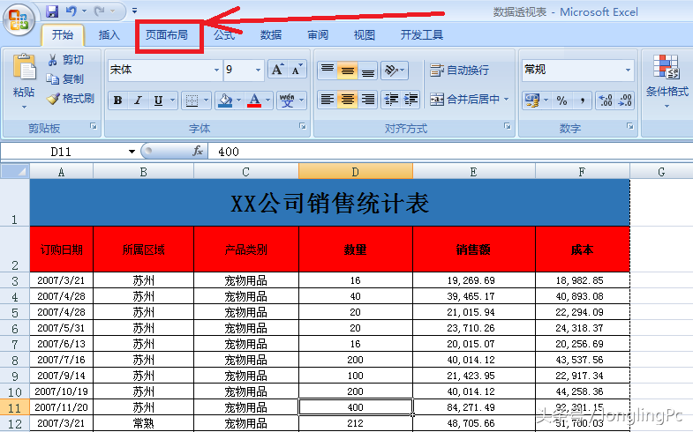Open Conditional Formatting (条件格式)

667,82
